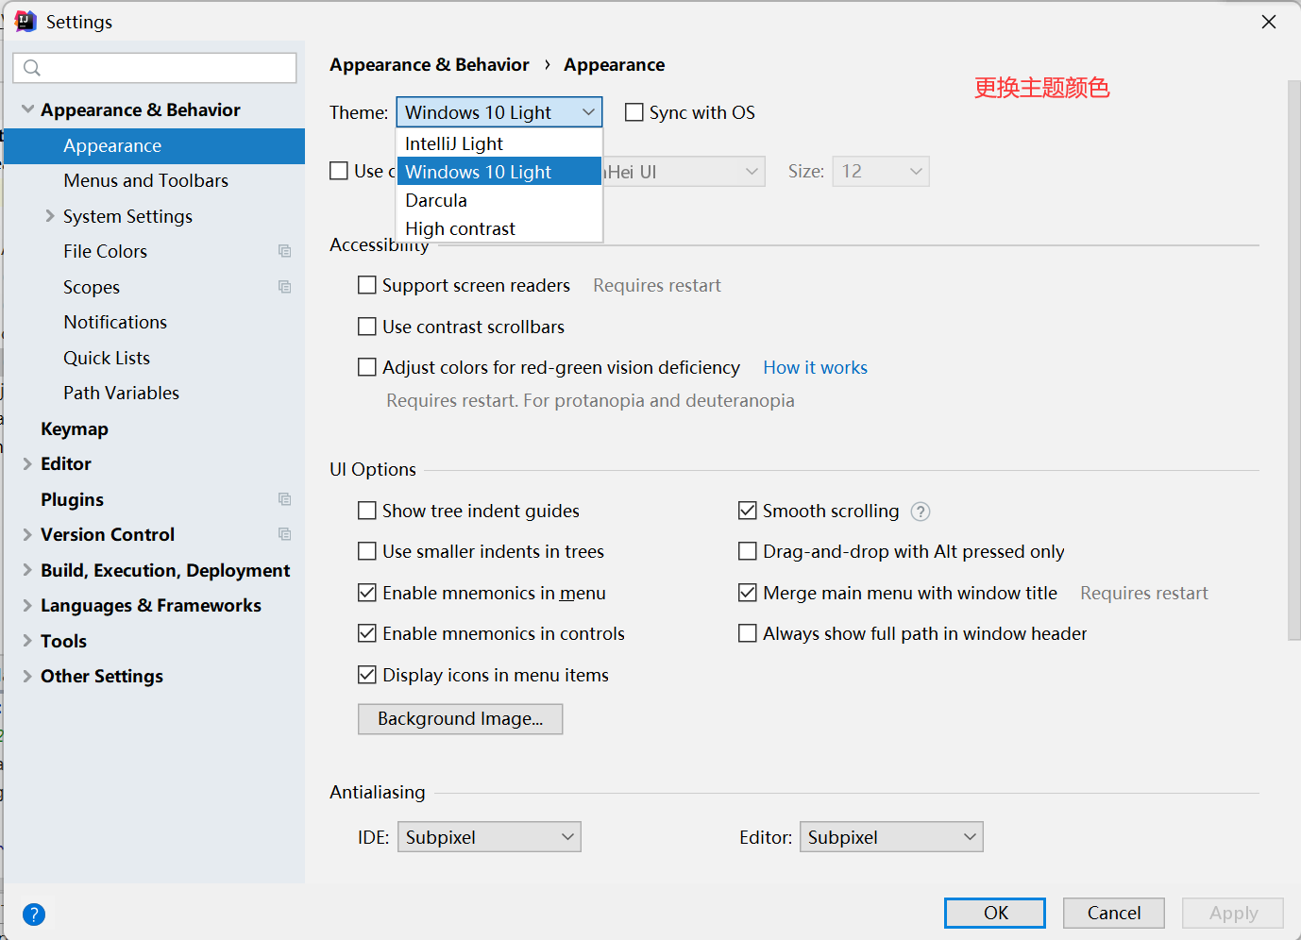This screenshot has height=940, width=1301.
Task: Focus the settings search field
Action: tap(155, 68)
